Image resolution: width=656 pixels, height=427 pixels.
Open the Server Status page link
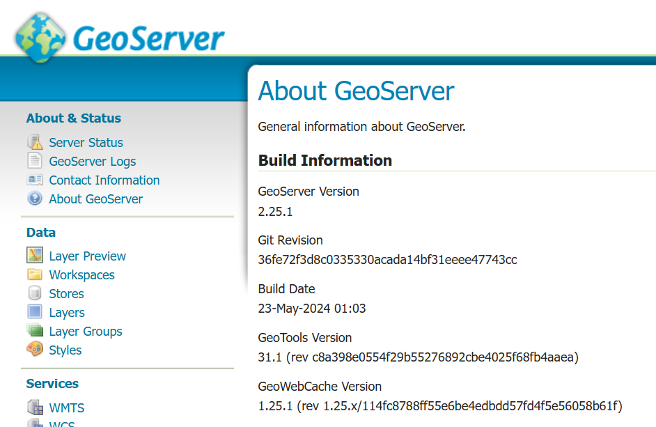86,143
